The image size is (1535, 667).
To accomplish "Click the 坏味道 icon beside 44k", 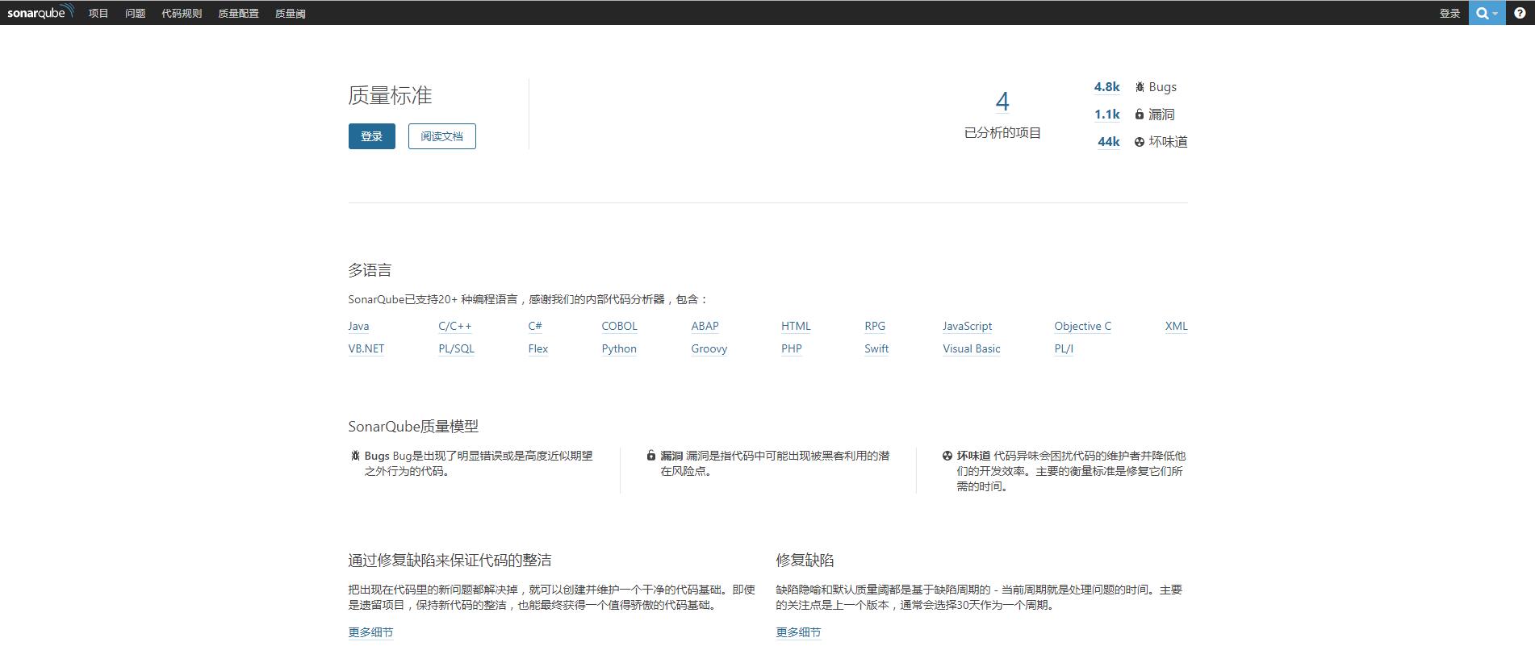I will coord(1140,142).
